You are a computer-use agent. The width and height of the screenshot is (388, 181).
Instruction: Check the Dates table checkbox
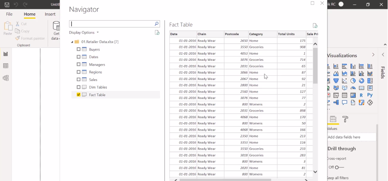[79, 57]
